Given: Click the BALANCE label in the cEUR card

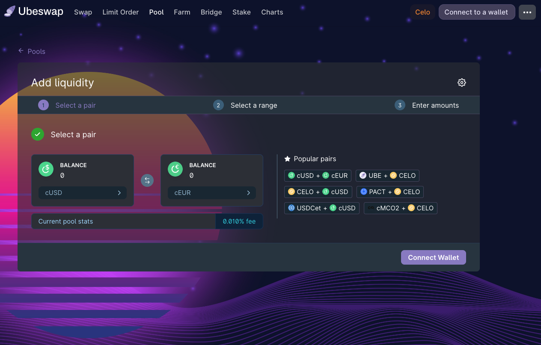Looking at the screenshot, I should [202, 165].
